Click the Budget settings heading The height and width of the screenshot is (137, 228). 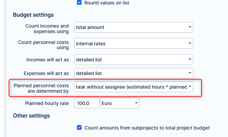click(x=33, y=15)
